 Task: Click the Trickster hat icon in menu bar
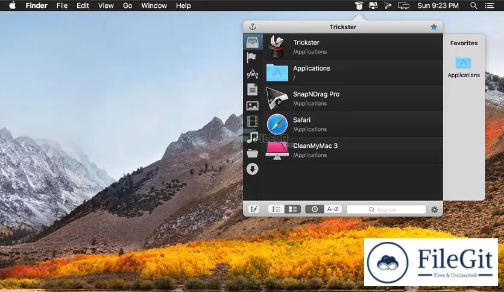click(359, 5)
